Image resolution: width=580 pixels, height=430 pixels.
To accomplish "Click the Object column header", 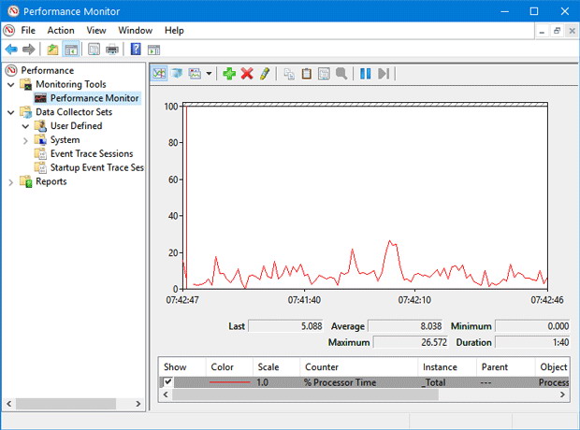I will [x=552, y=366].
